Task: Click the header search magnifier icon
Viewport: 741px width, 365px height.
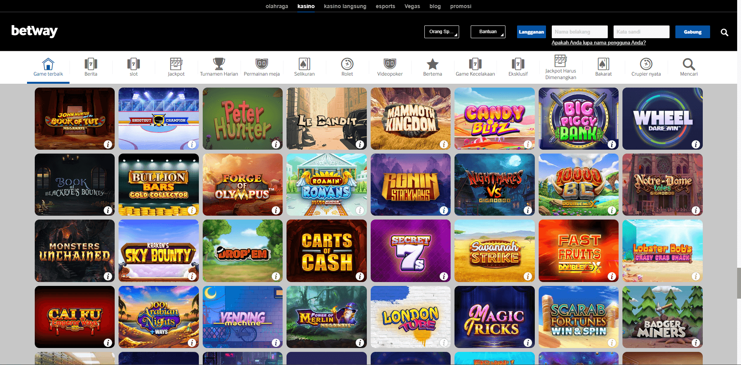Action: [x=724, y=32]
